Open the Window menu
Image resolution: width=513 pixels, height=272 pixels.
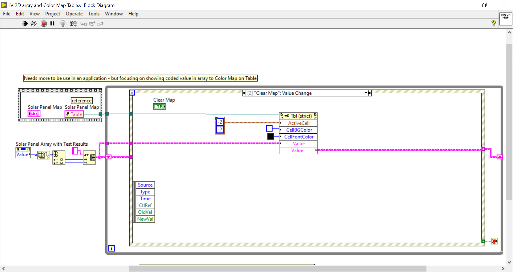(114, 14)
